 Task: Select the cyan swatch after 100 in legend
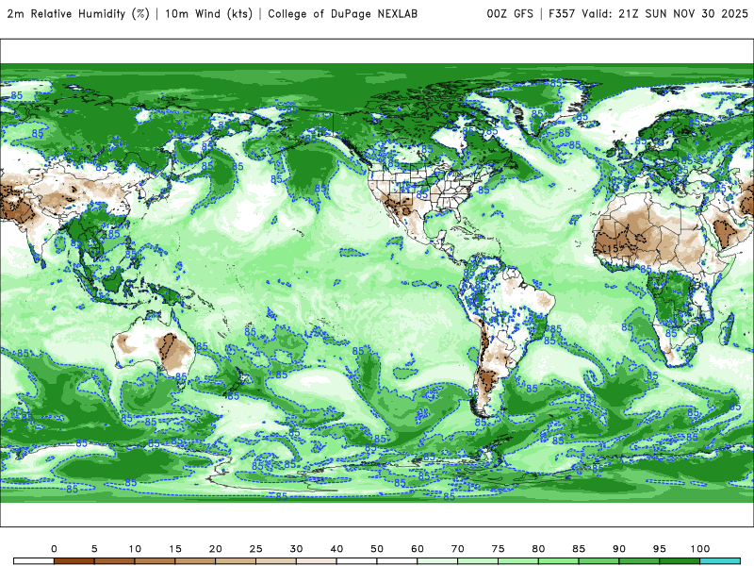(720, 561)
